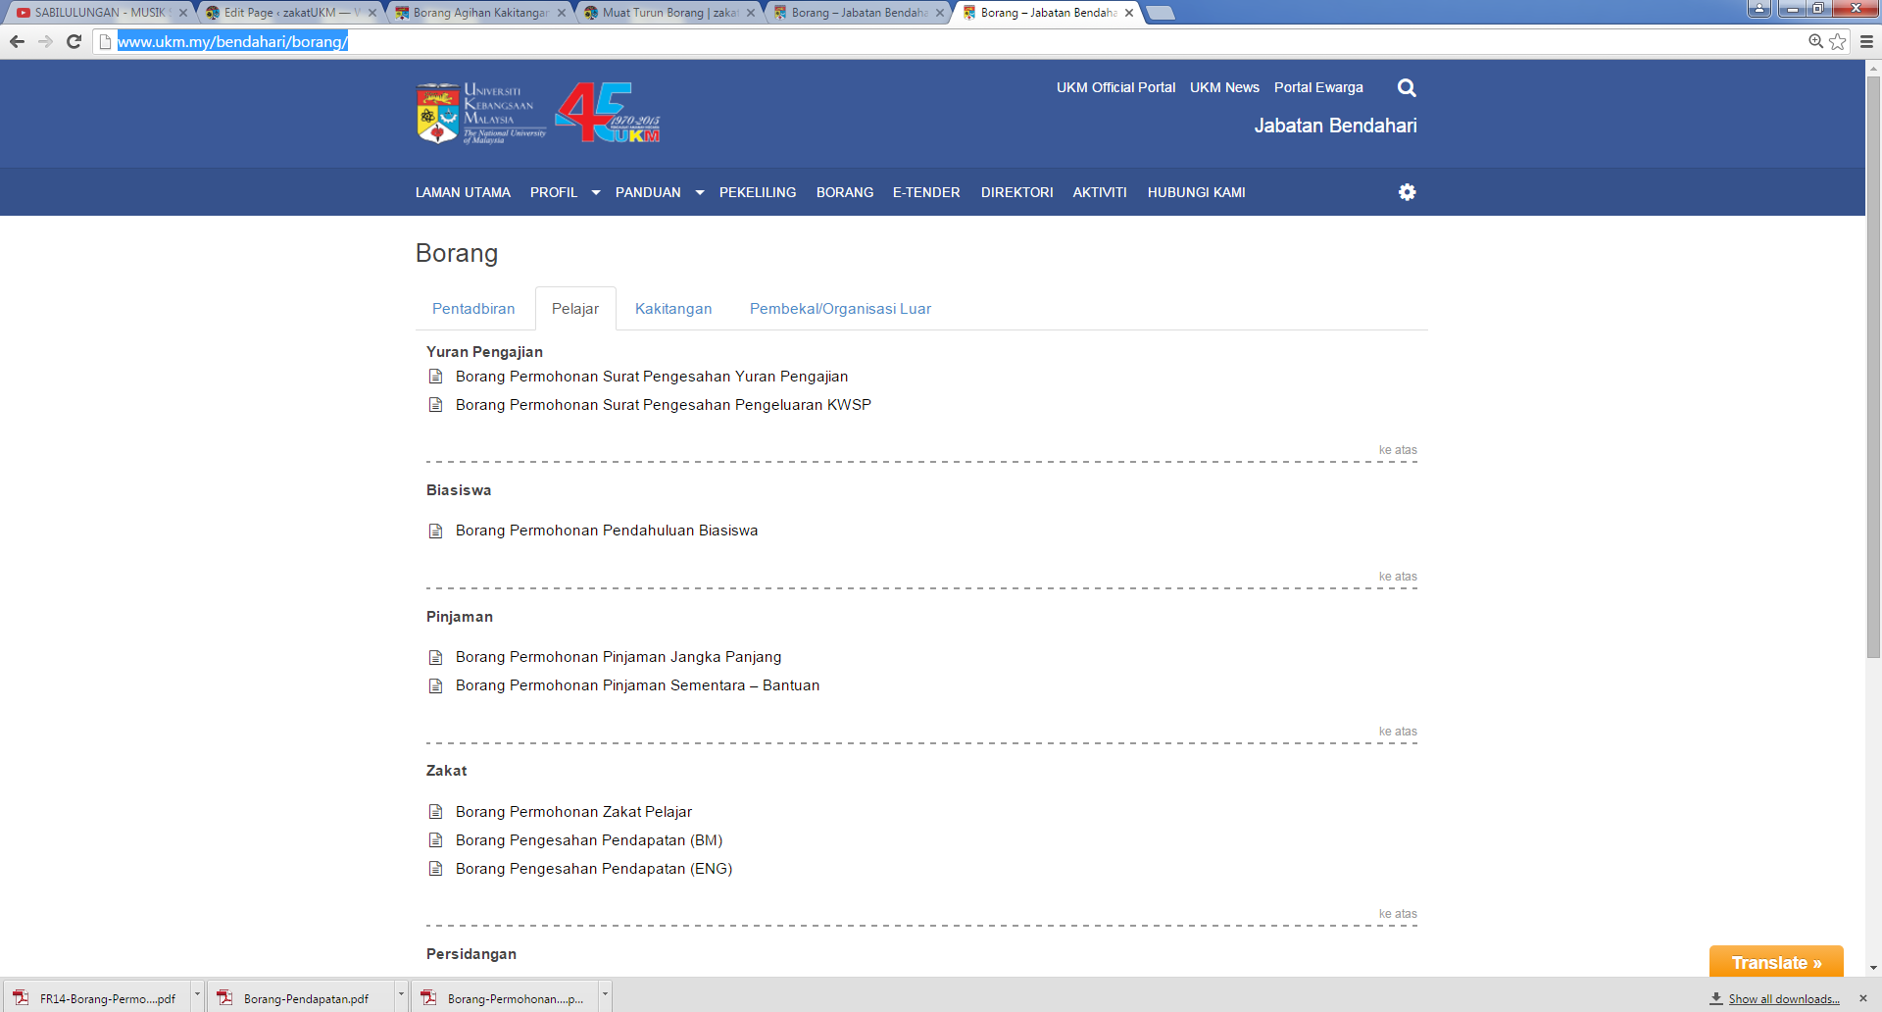The height and width of the screenshot is (1012, 1882).
Task: Open the E-TENDER menu item
Action: (926, 193)
